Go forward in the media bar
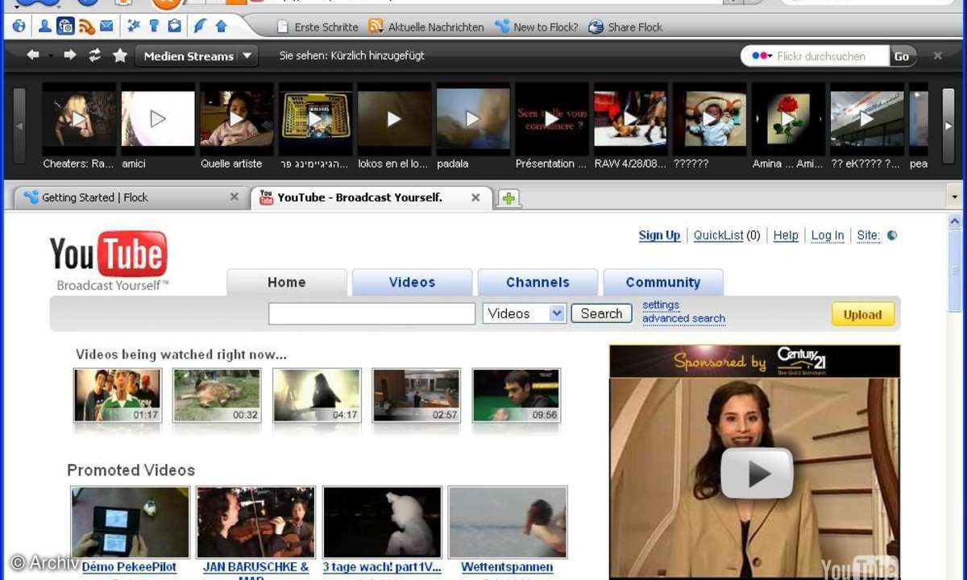Image resolution: width=967 pixels, height=580 pixels. pyautogui.click(x=70, y=56)
